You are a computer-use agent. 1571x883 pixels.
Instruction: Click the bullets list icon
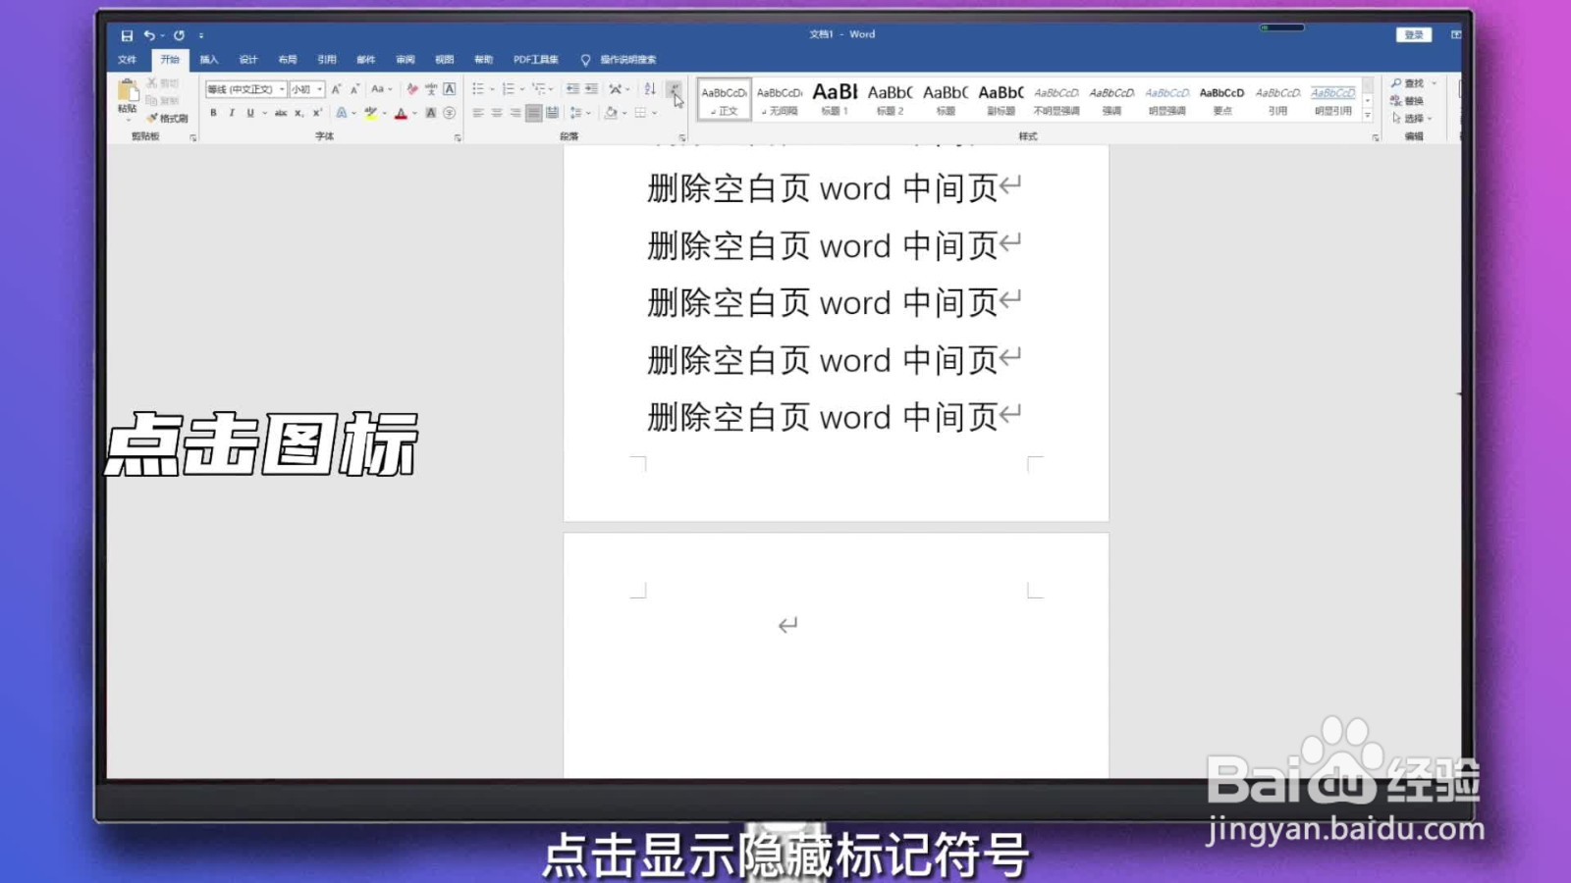pyautogui.click(x=479, y=87)
